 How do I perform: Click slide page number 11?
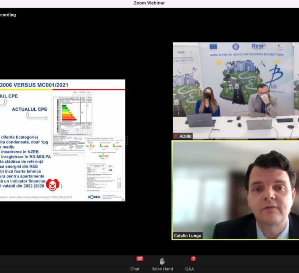(123, 199)
